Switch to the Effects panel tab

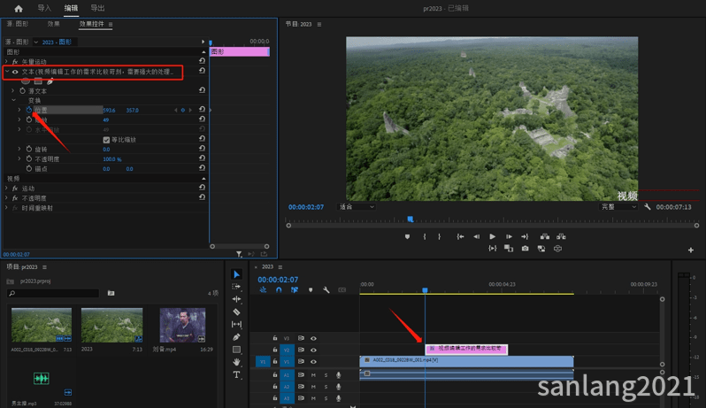54,24
